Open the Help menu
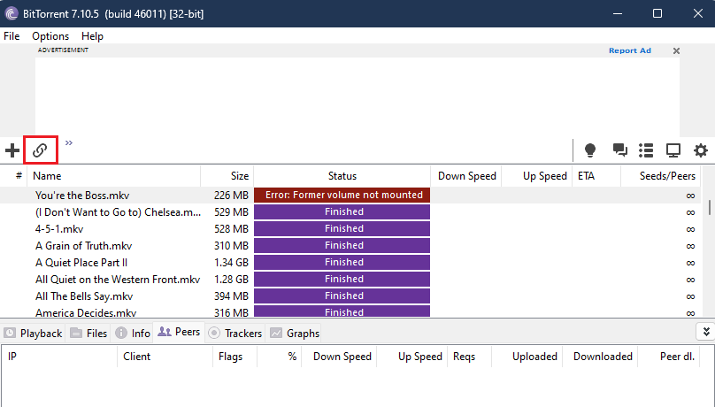Screen dimensions: 715x407 (x=92, y=36)
